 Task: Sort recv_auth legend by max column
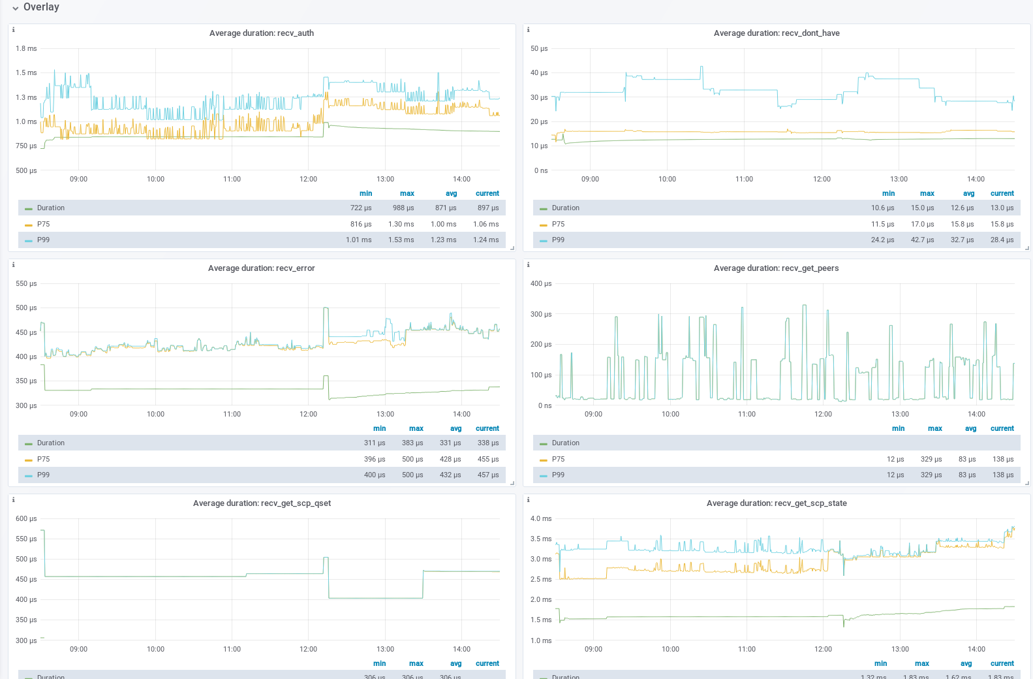click(x=407, y=193)
